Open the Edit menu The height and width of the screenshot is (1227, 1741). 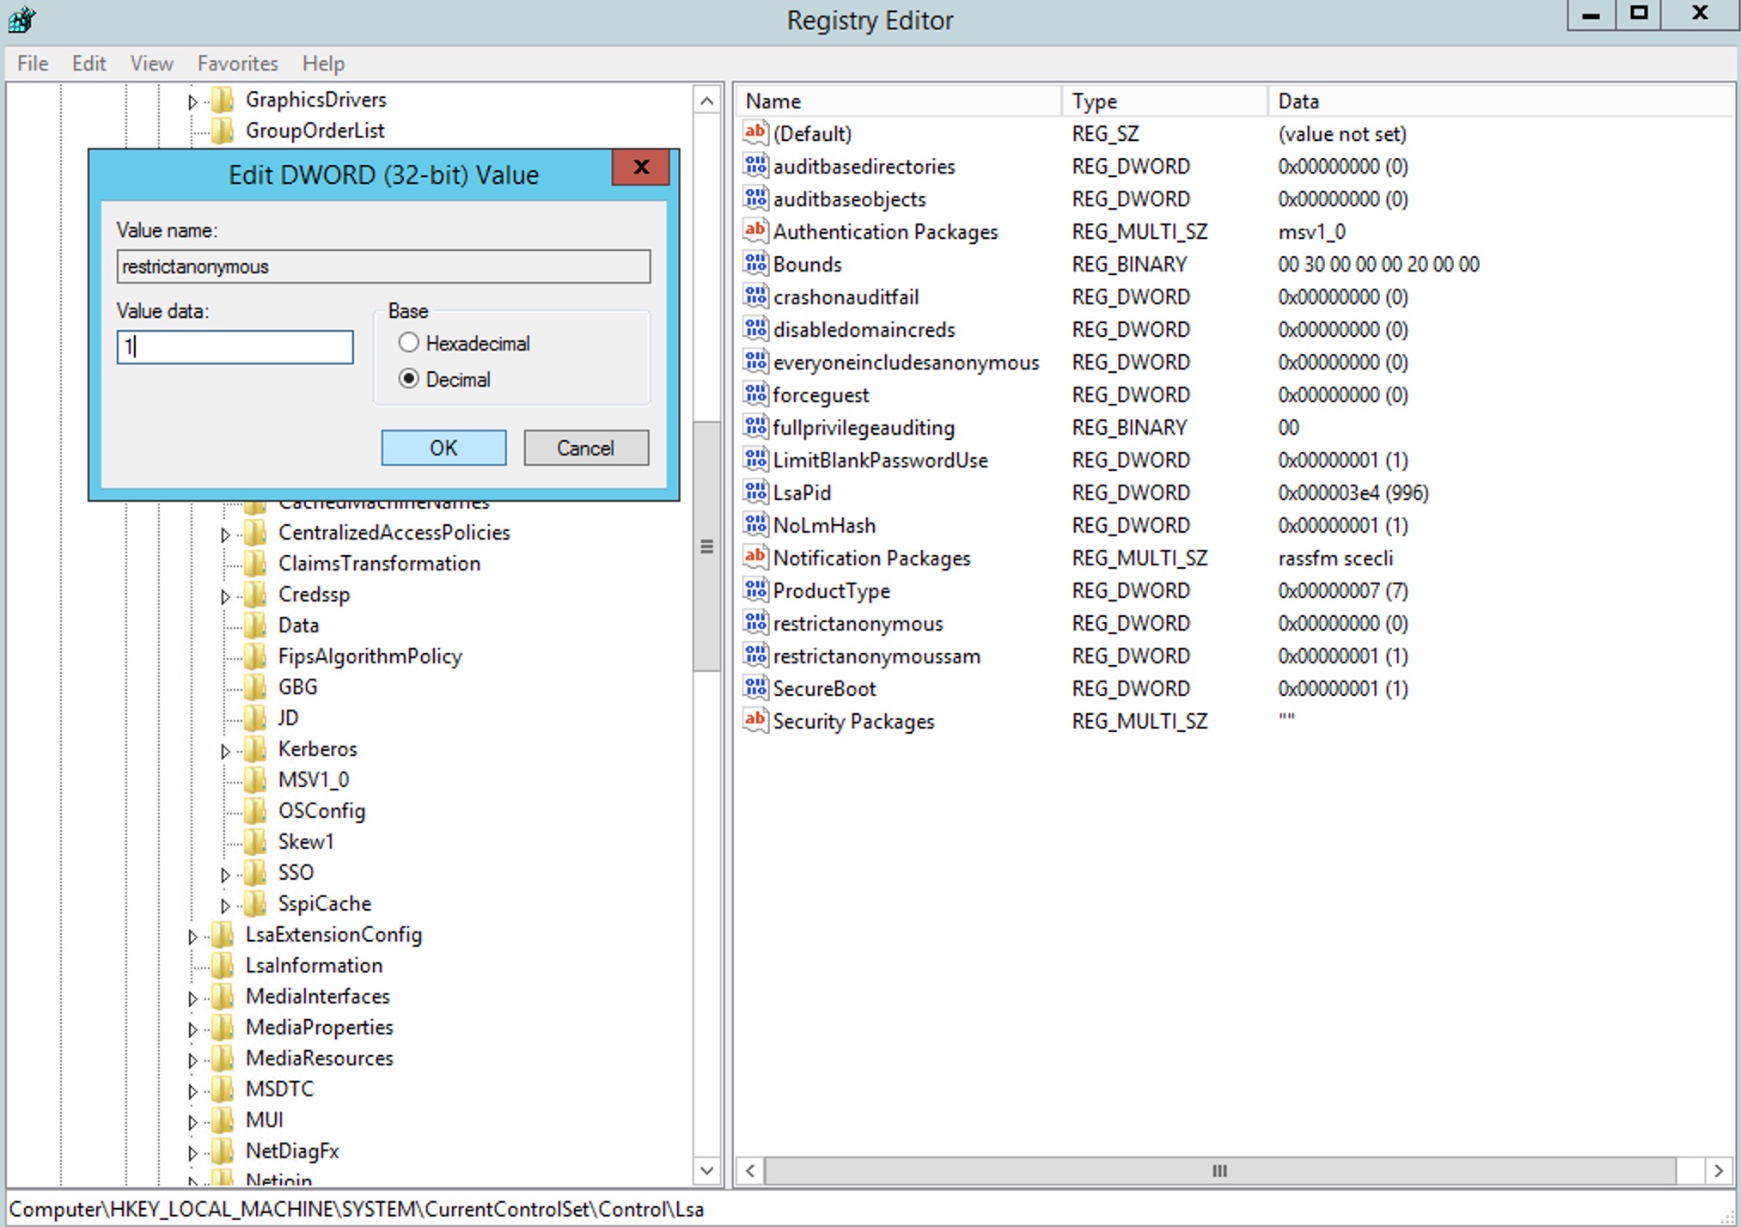[89, 64]
